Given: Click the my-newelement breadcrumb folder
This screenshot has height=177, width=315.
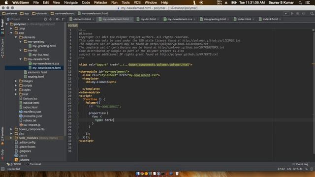Looking at the screenshot, I should (63, 13).
